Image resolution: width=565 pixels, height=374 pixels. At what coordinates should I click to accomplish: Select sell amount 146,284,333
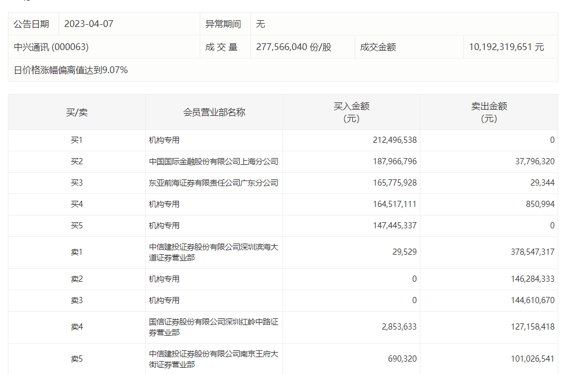532,279
